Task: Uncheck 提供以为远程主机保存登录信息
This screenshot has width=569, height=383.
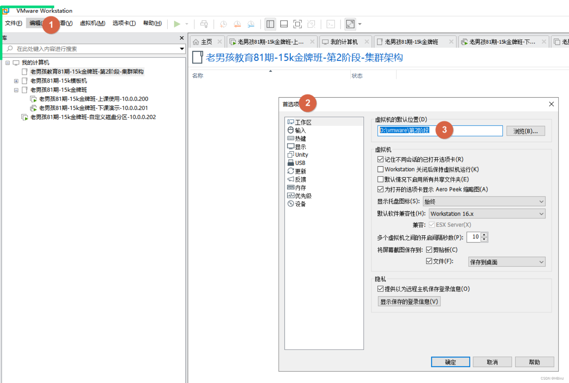Action: click(x=380, y=289)
